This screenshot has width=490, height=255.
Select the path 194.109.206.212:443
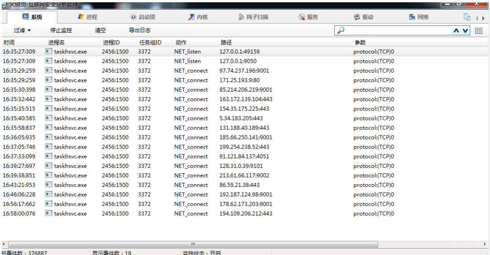tap(245, 214)
